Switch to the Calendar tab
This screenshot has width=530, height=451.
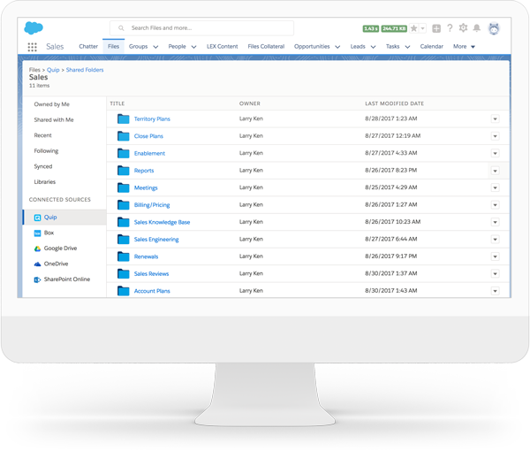(x=432, y=47)
